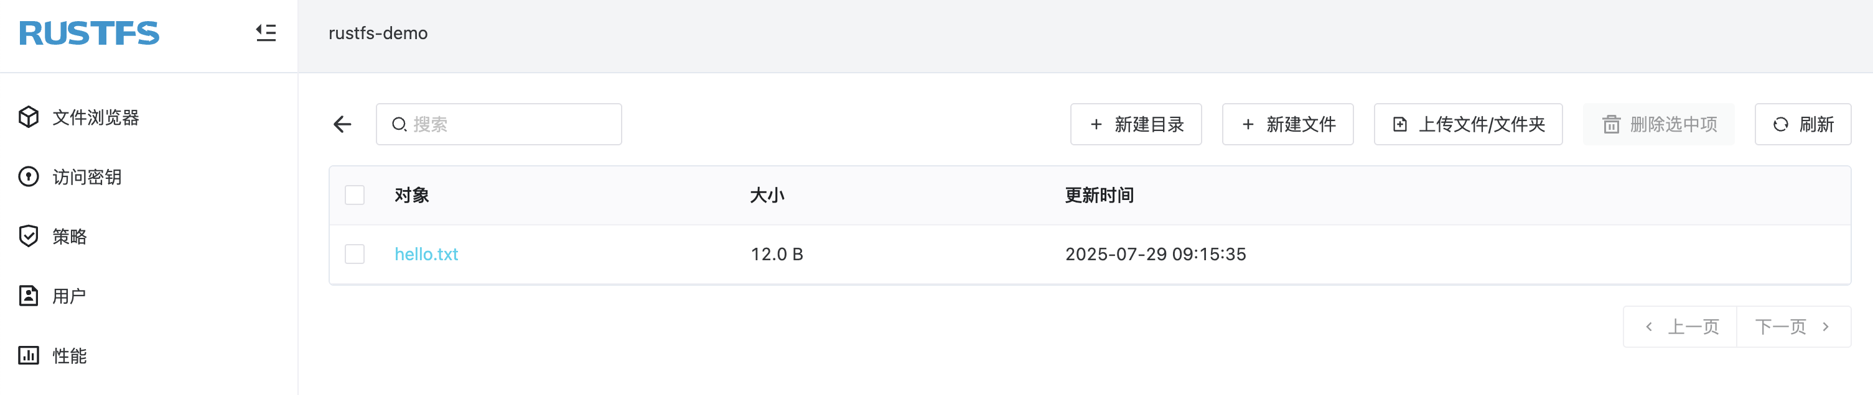Sort by the 对象 column header
Screen dimensions: 1873x395
(411, 194)
